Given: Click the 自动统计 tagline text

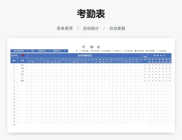Looking at the screenshot, I should pyautogui.click(x=91, y=28).
